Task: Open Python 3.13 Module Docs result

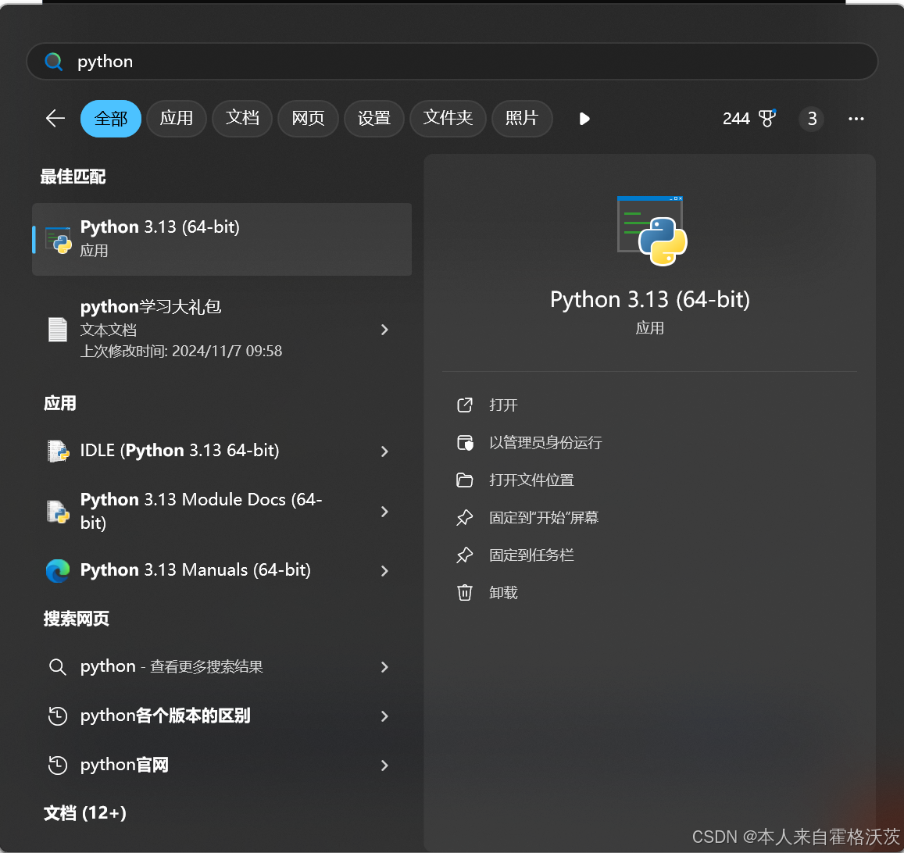Action: (222, 511)
